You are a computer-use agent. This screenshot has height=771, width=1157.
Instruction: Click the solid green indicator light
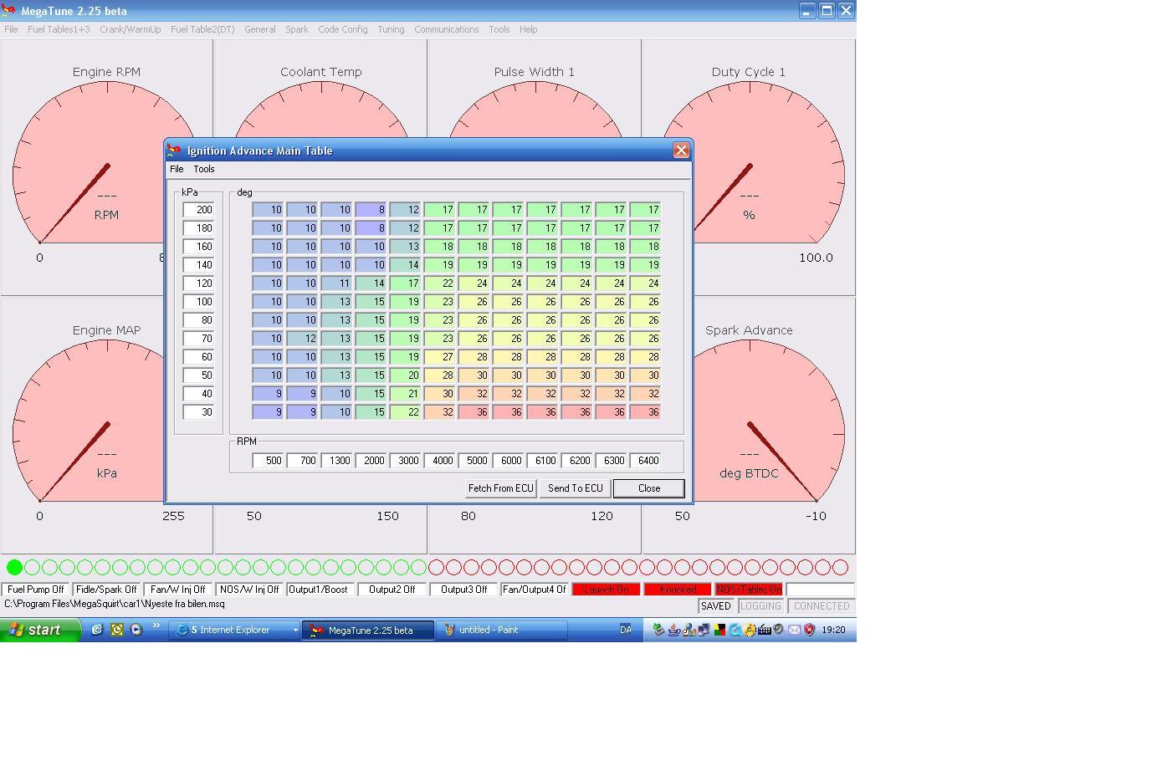[x=15, y=568]
